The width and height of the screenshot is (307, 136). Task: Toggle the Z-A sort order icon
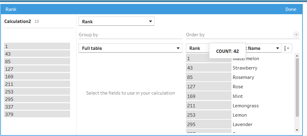pyautogui.click(x=287, y=48)
